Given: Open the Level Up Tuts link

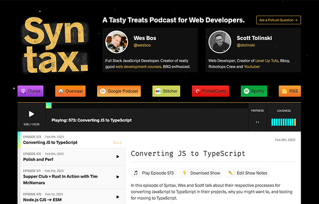Looking at the screenshot, I should [x=267, y=61].
